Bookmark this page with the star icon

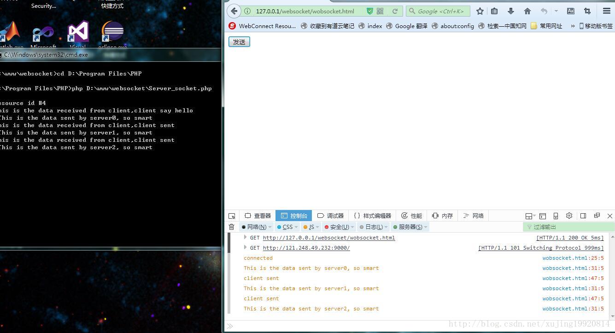click(x=480, y=11)
